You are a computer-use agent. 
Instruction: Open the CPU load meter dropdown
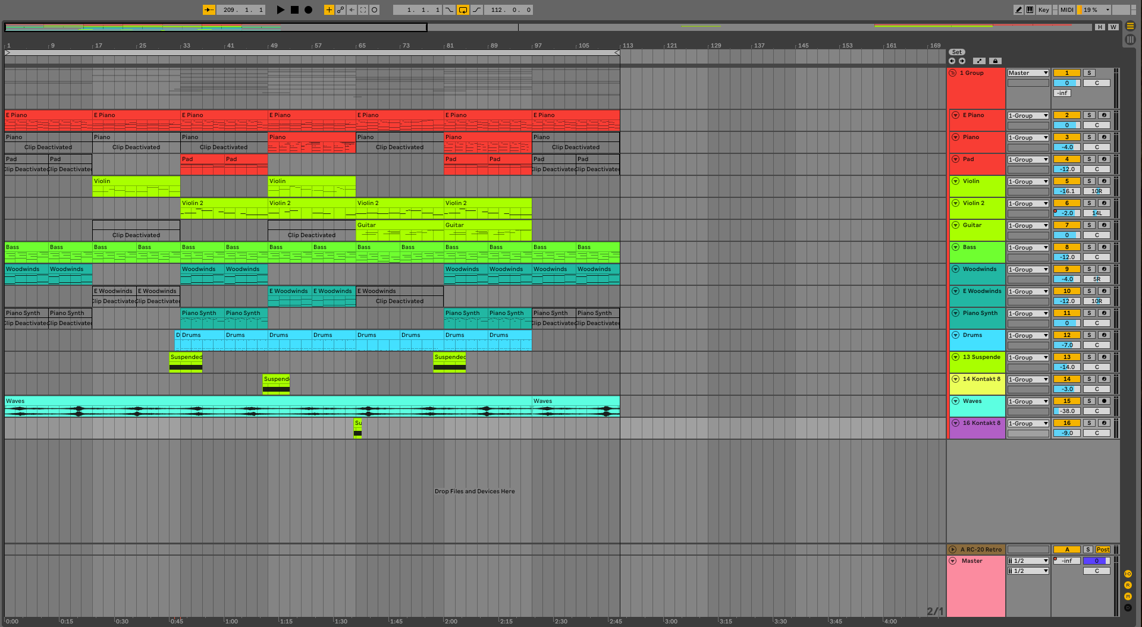point(1094,10)
